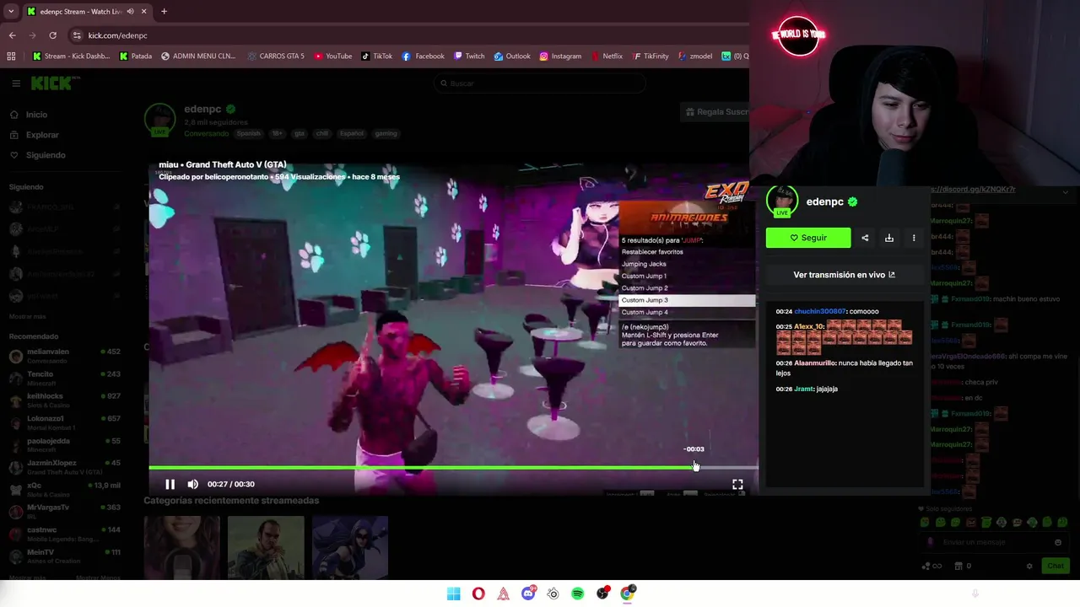
Task: Open the ADMIN MENU CLN bookmark
Action: 198,56
